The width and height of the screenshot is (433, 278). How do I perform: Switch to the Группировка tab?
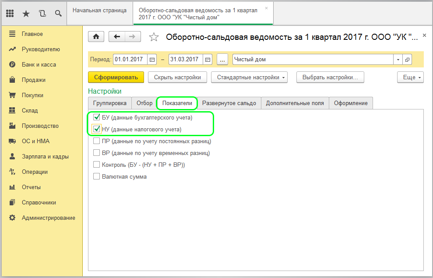coord(109,103)
